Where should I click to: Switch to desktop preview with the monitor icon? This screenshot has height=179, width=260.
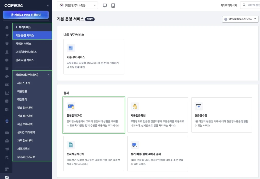[x=105, y=5]
